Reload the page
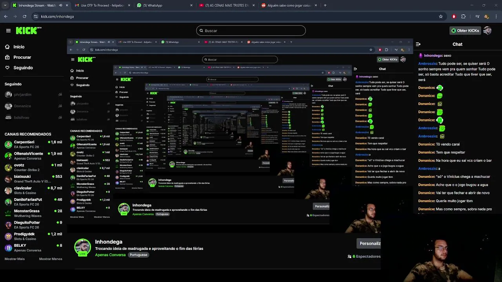The width and height of the screenshot is (502, 282). point(24,16)
